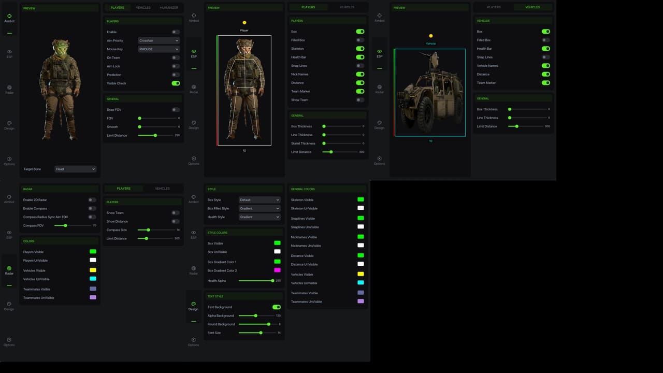Click the highlighted green Radar sidebar icon

click(x=9, y=268)
